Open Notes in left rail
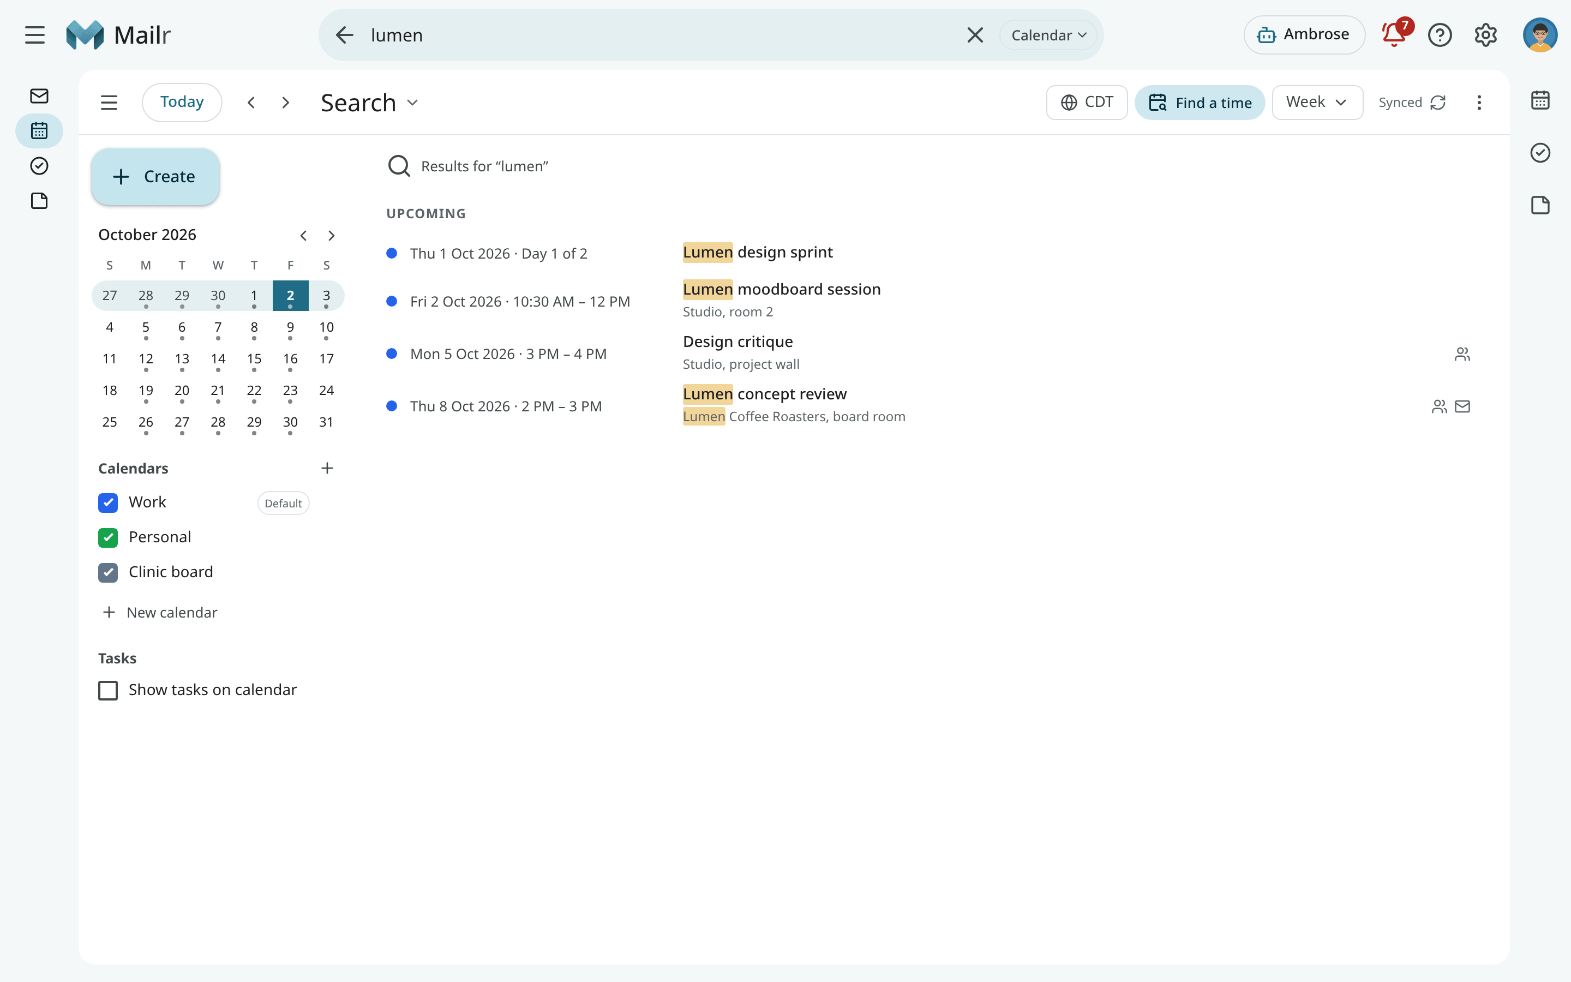The width and height of the screenshot is (1571, 982). tap(40, 201)
